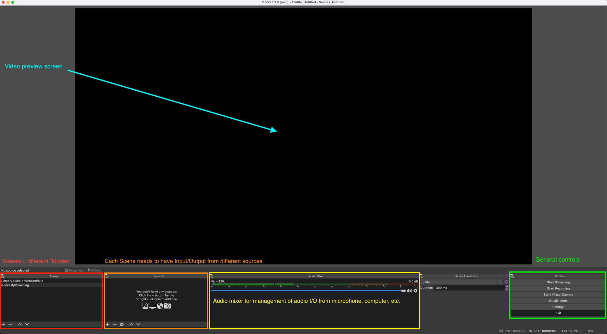Click Start Streaming
607x334 pixels.
pyautogui.click(x=558, y=282)
